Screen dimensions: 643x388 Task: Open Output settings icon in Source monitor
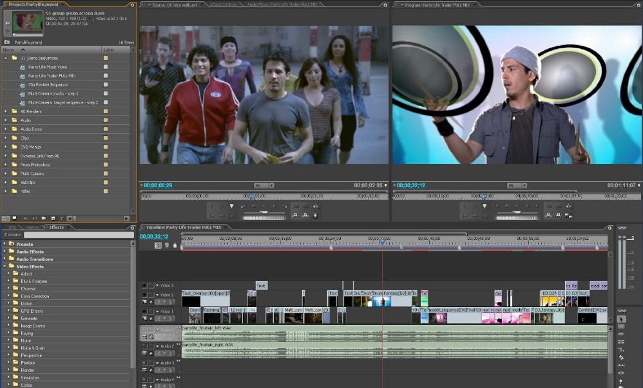[x=315, y=206]
